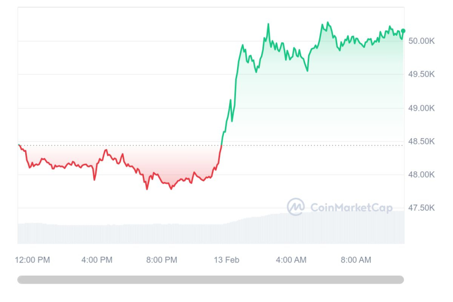Click the green endpoint dot on the price line
Image resolution: width=453 pixels, height=302 pixels.
(403, 31)
